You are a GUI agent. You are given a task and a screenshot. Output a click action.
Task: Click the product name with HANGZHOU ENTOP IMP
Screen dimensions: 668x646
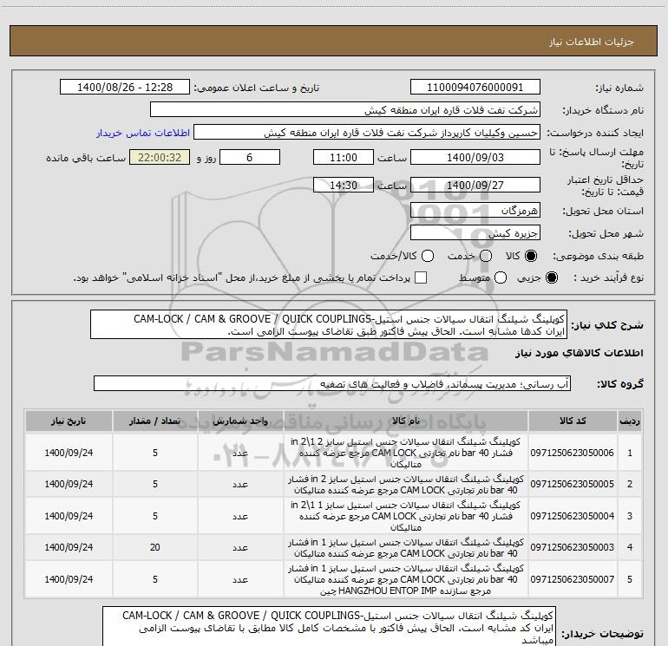point(406,579)
